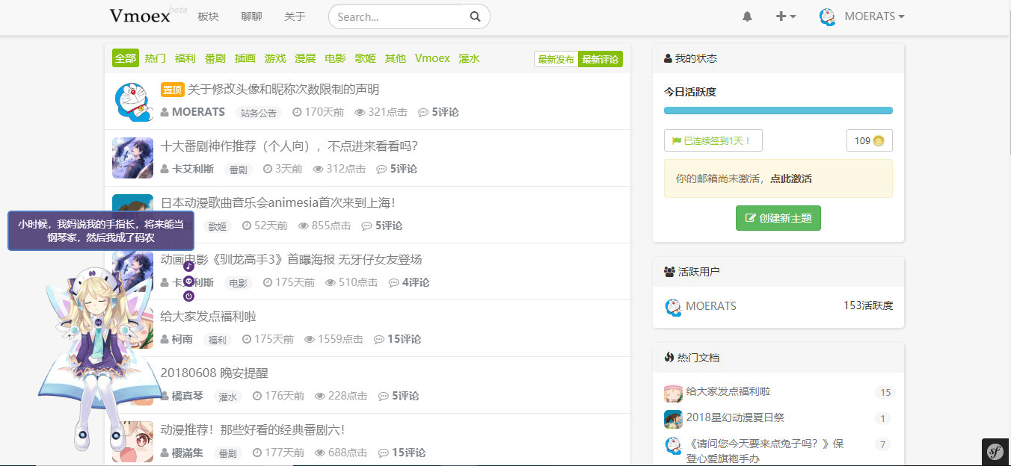Click 15评论 on 给大家发点福利啦 post
Image resolution: width=1011 pixels, height=466 pixels.
click(398, 339)
